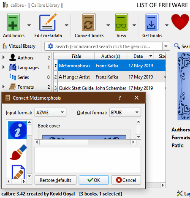Click the Formats book icon
Image resolution: width=190 pixels, height=198 pixels.
click(13, 87)
